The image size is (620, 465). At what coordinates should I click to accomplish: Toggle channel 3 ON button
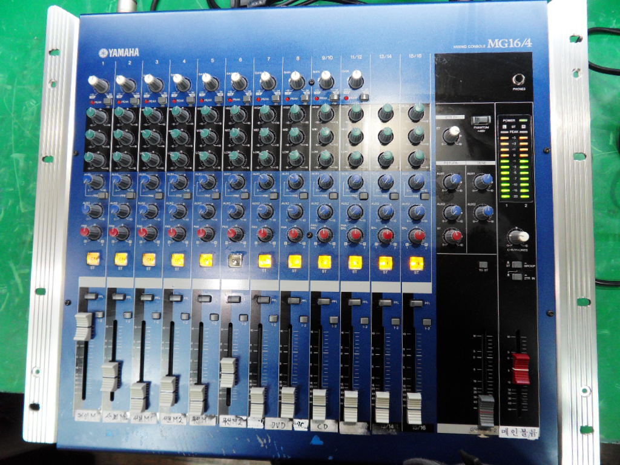[149, 259]
